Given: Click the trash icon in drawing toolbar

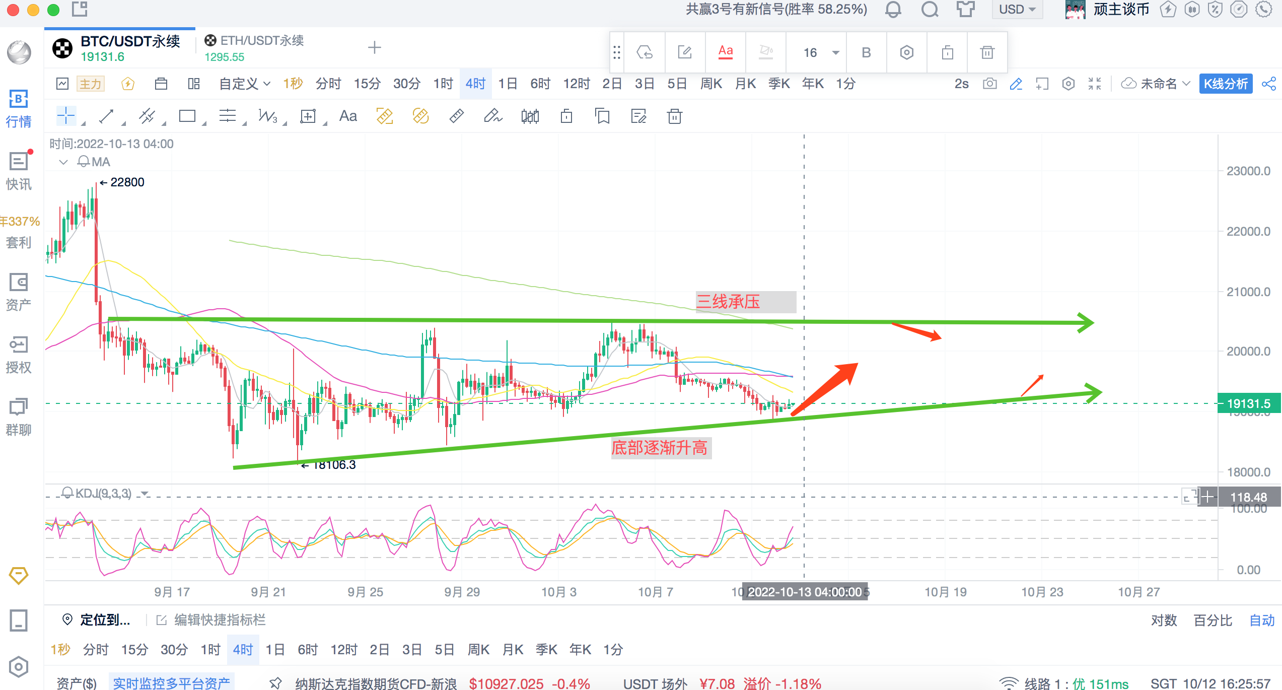Looking at the screenshot, I should tap(674, 116).
